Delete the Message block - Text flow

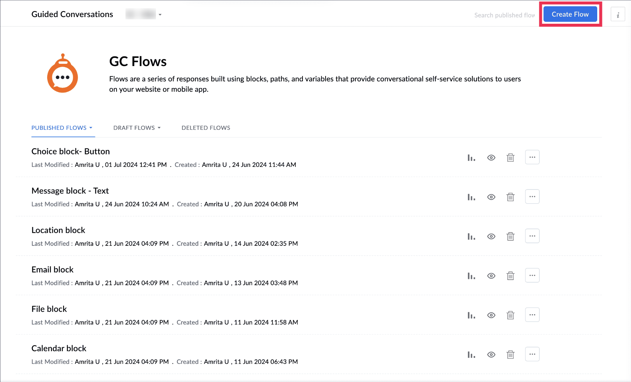pos(510,197)
